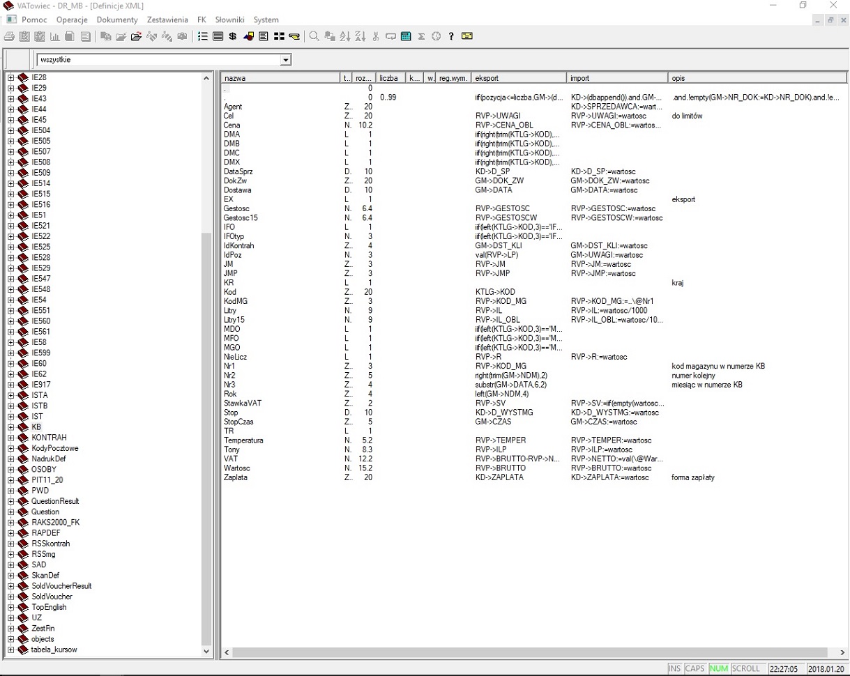This screenshot has width=850, height=676.
Task: Open the Zestawienia menu
Action: pyautogui.click(x=167, y=20)
